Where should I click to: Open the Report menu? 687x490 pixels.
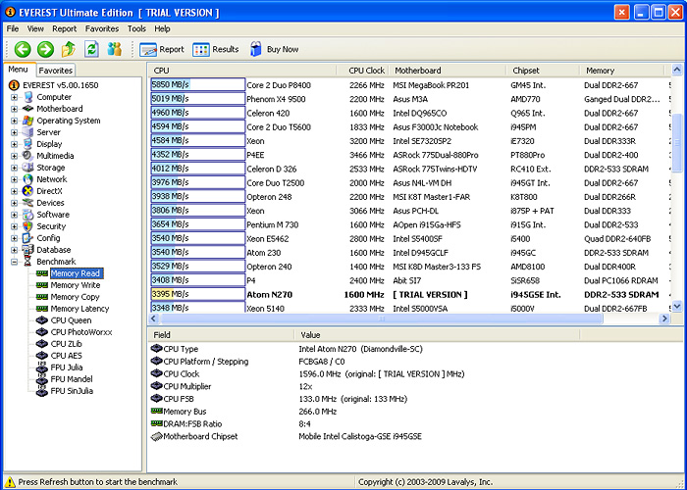pos(65,28)
